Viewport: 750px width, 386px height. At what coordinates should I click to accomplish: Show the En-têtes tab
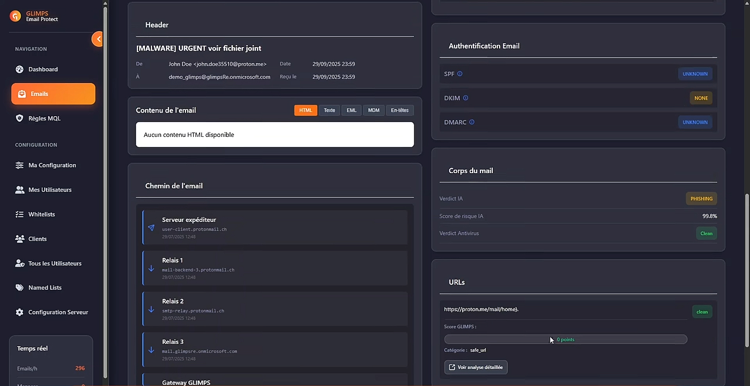click(x=399, y=110)
